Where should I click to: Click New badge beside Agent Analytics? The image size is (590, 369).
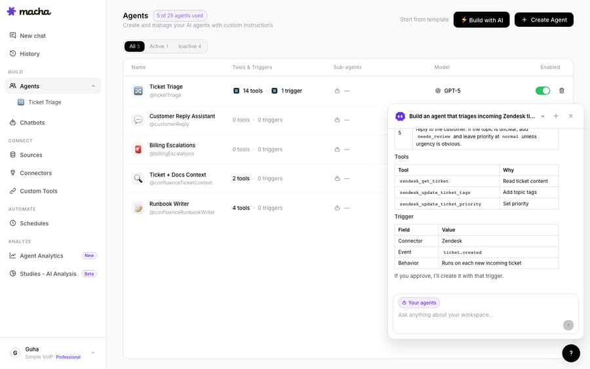[x=89, y=256]
